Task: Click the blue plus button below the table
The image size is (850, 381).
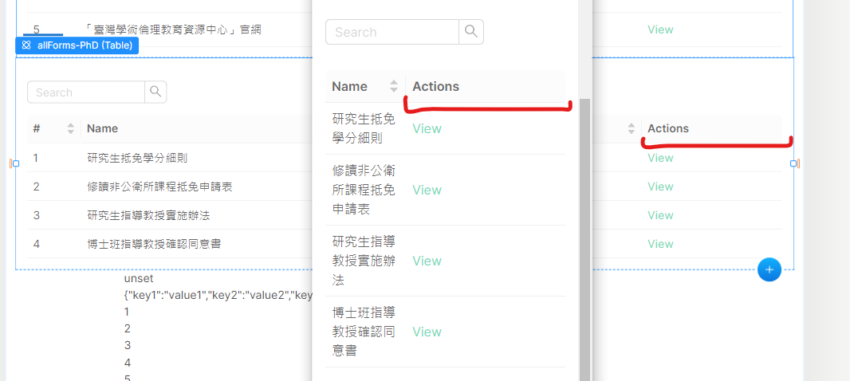Action: (x=769, y=270)
